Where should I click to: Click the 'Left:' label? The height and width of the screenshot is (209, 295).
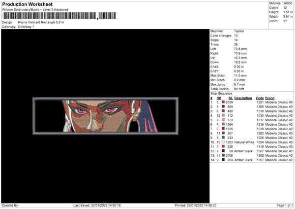(213, 49)
